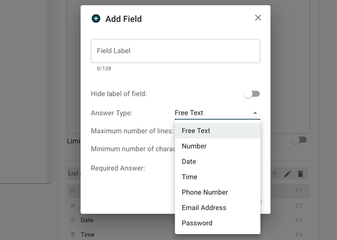Toggle Hide label of field switch
337x240 pixels.
click(252, 94)
